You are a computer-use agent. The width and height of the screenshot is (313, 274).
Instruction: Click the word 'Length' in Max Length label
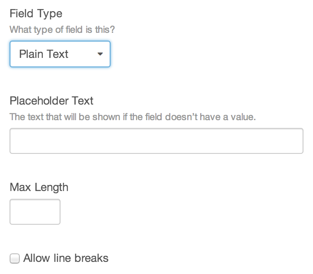pos(51,187)
